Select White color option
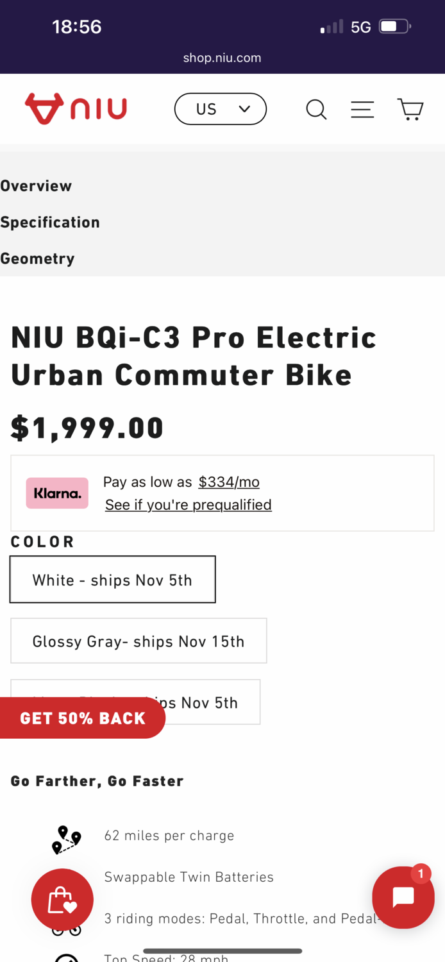 click(x=113, y=580)
